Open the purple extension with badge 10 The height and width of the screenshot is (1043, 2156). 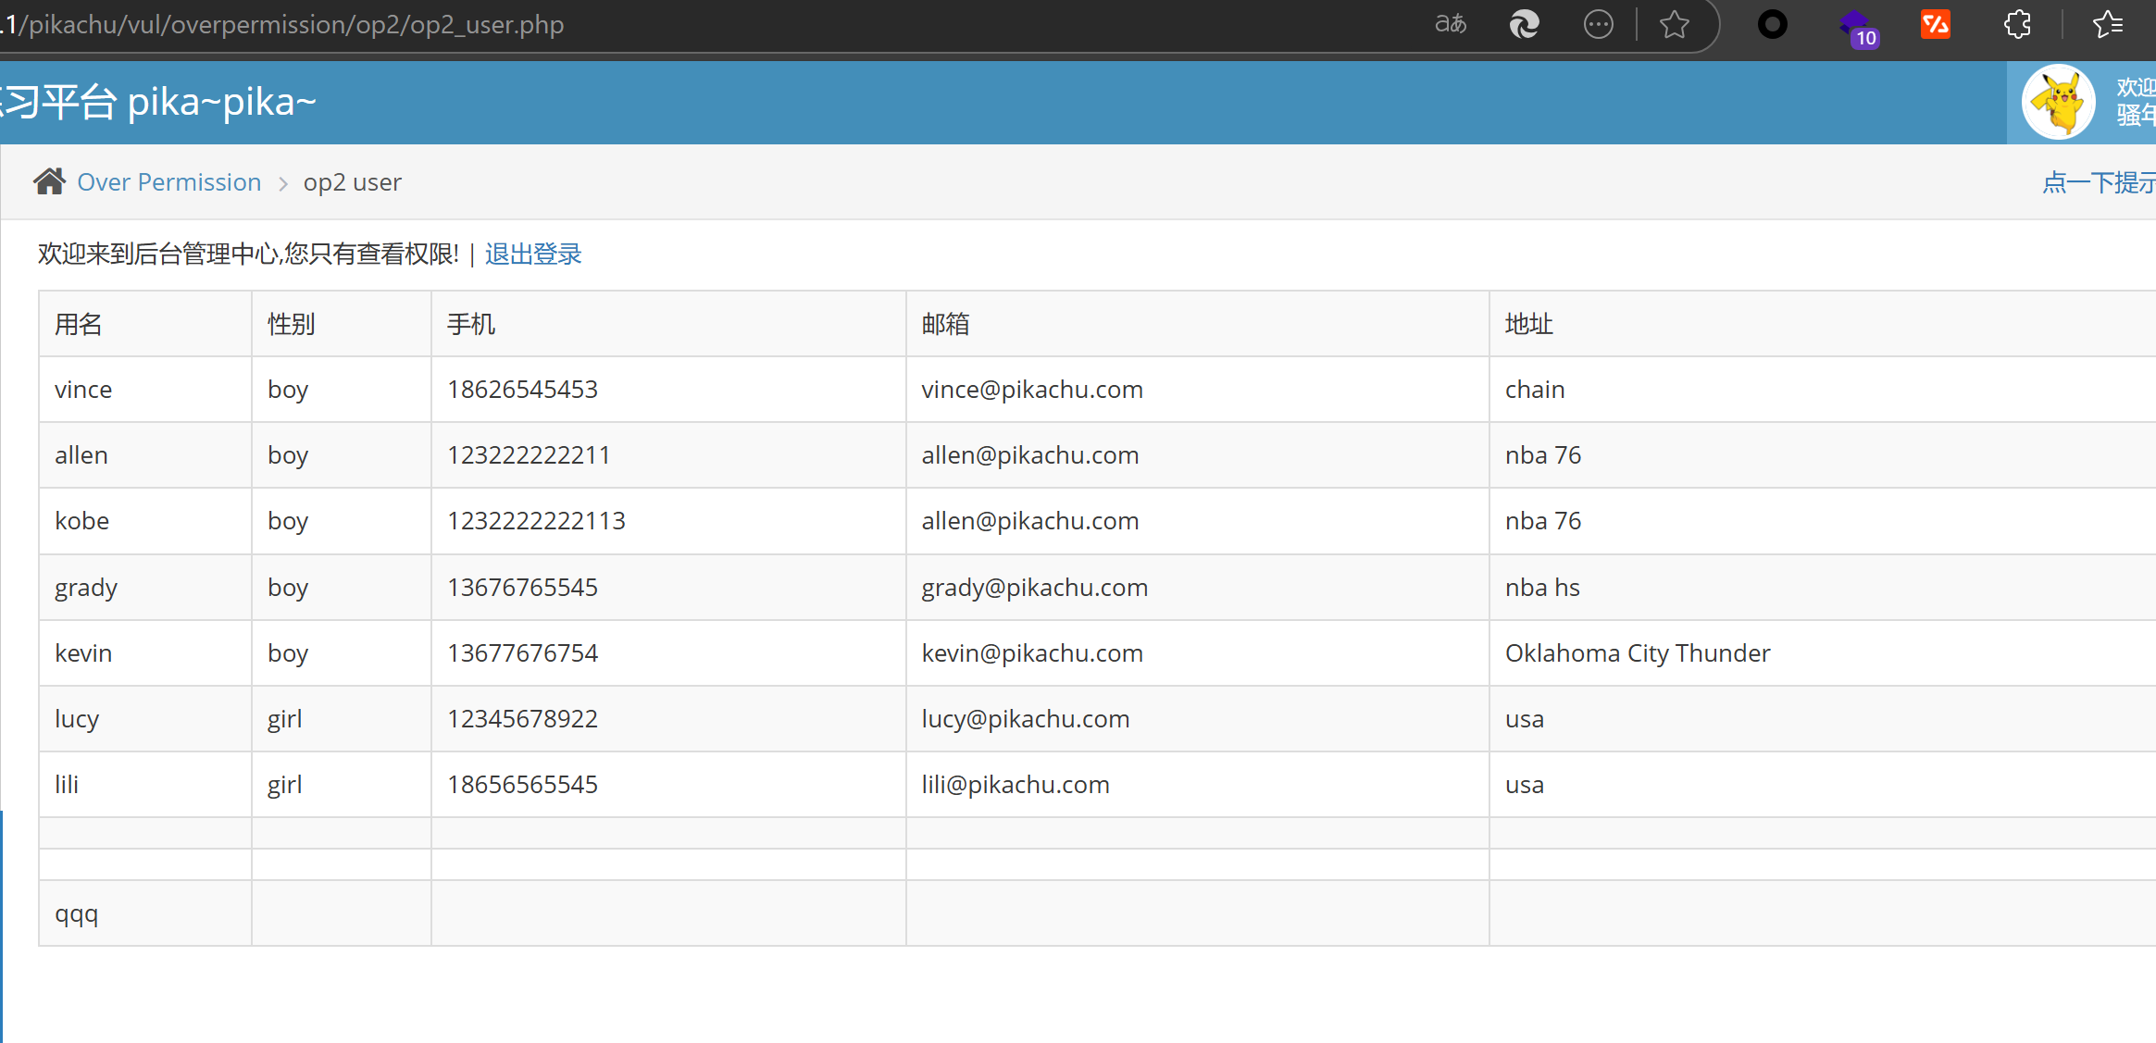[x=1858, y=27]
